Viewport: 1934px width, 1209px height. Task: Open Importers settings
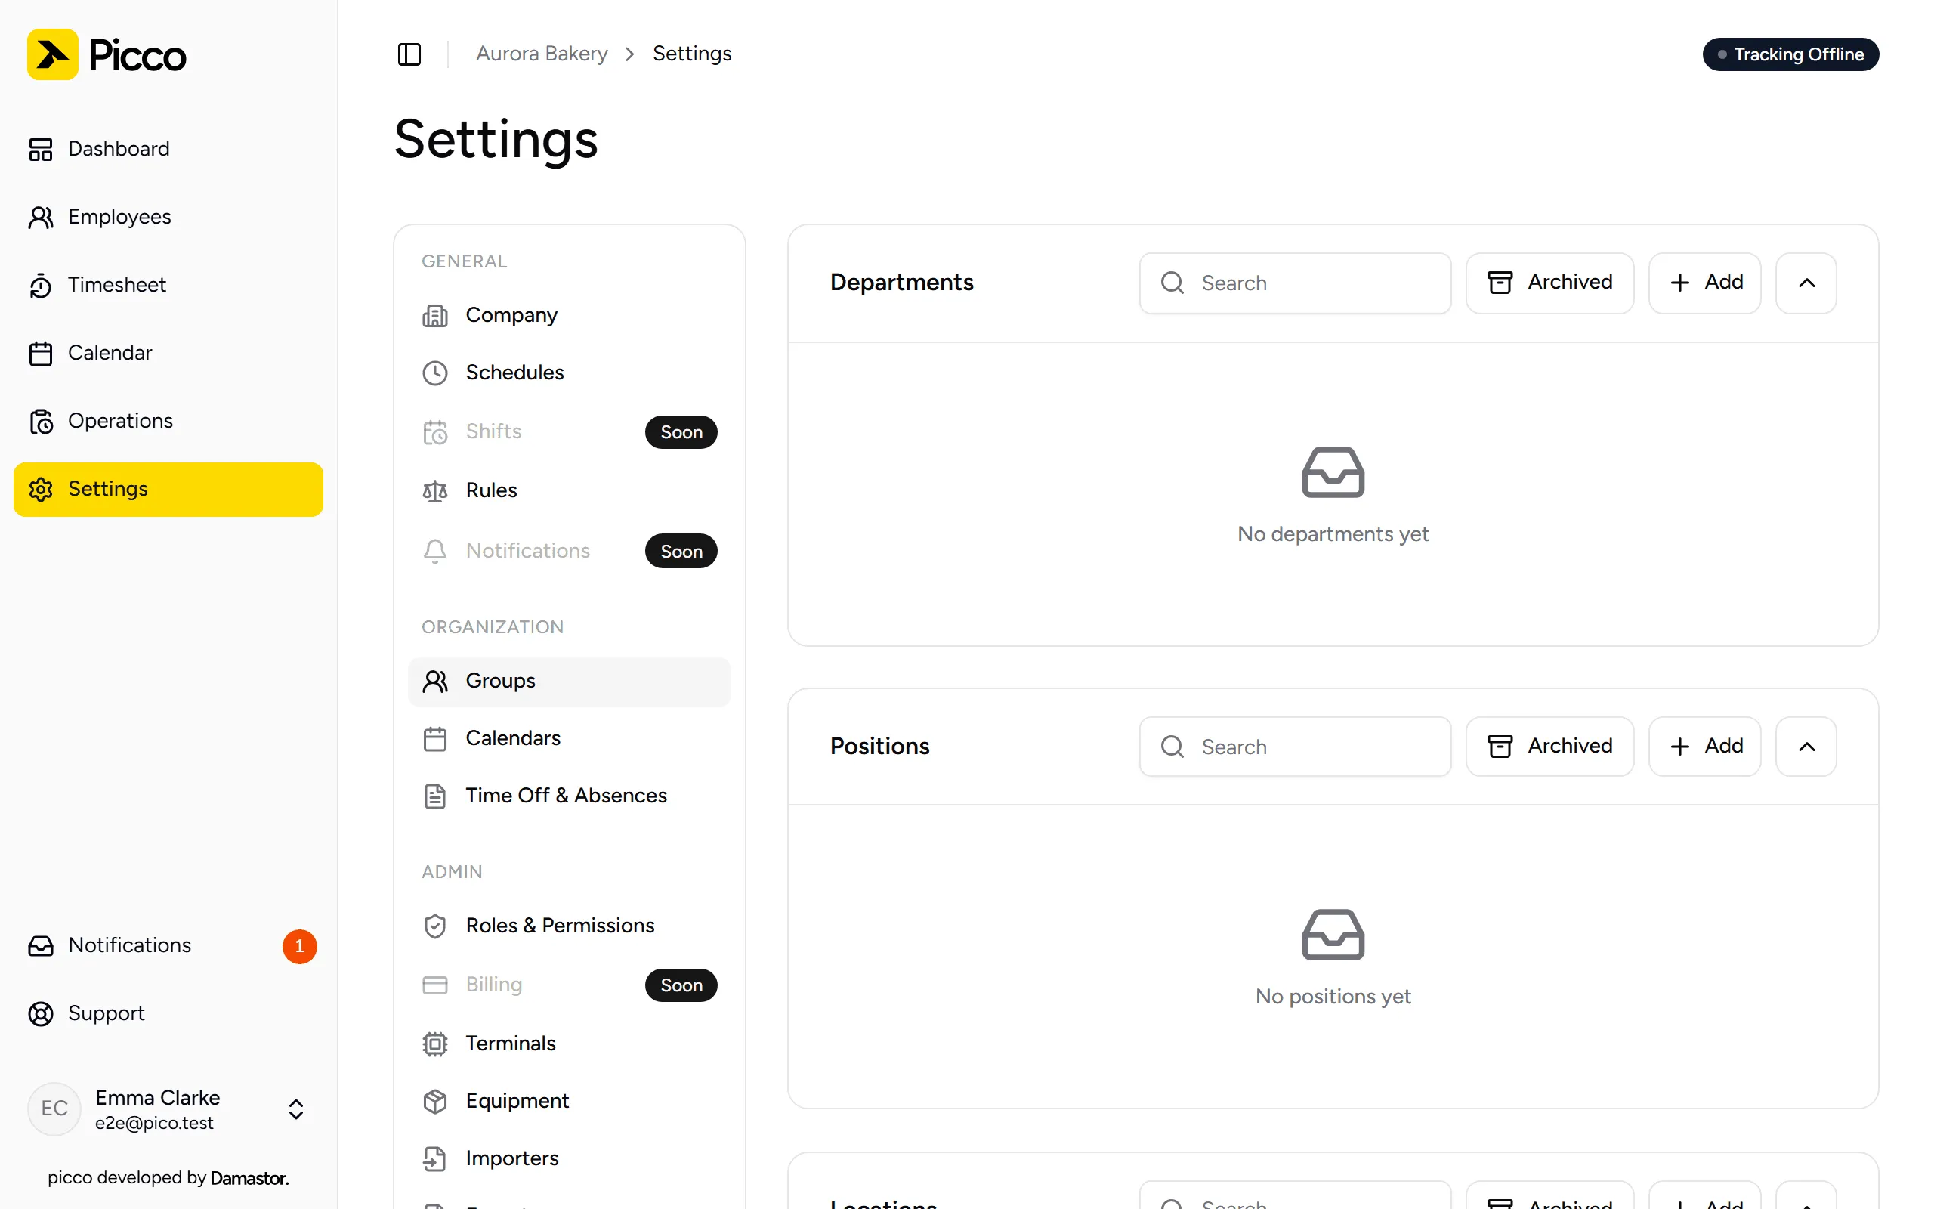[x=569, y=1158]
